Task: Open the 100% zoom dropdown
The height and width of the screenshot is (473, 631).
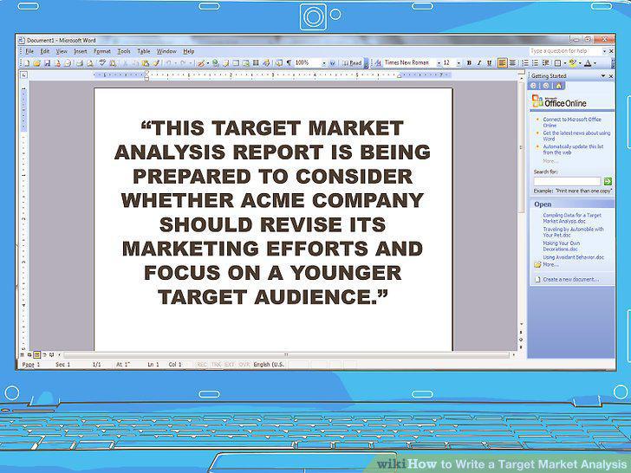Action: coord(324,62)
